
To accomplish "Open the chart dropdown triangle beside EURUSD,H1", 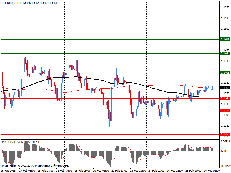I will pos(3,3).
